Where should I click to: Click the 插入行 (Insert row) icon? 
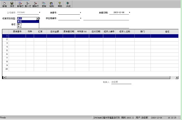click(28, 4)
